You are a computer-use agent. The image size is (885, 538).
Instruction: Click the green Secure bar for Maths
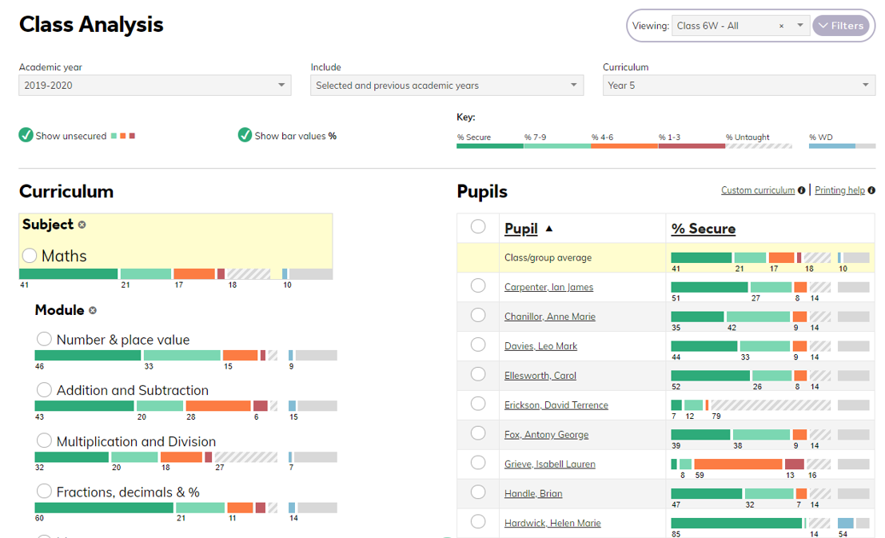68,274
